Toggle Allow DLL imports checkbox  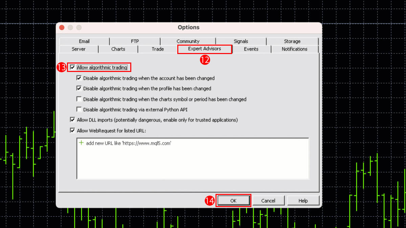pyautogui.click(x=72, y=120)
